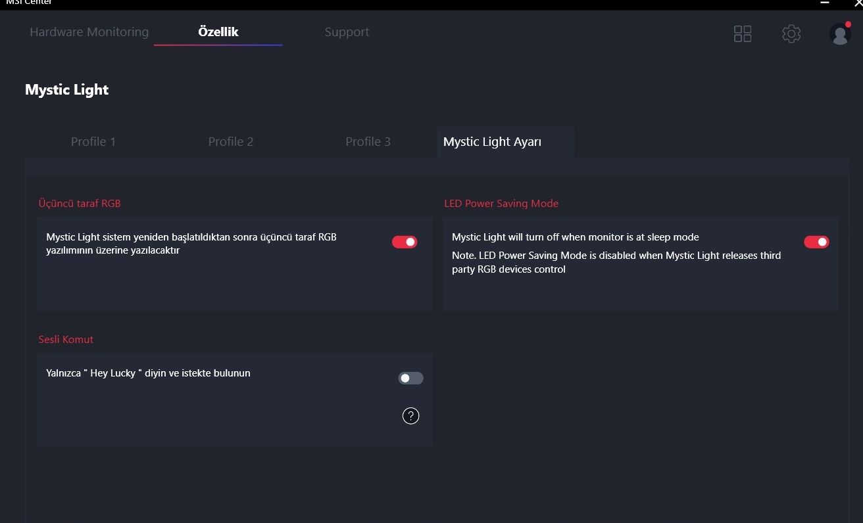
Task: Click the LED Power Saving Mode heading
Action: tap(501, 203)
